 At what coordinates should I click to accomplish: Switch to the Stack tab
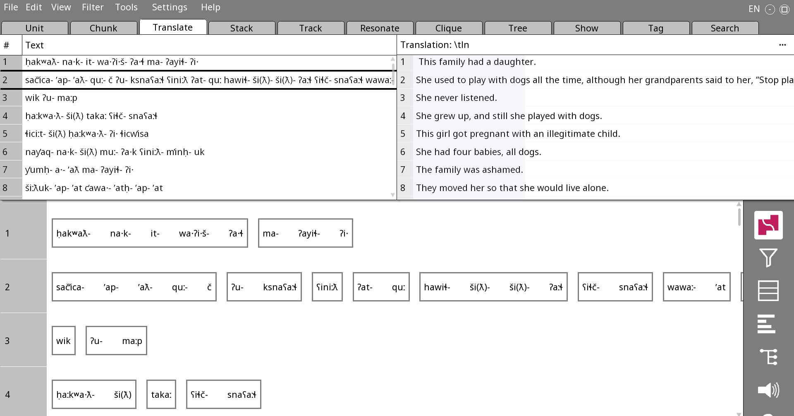coord(242,28)
